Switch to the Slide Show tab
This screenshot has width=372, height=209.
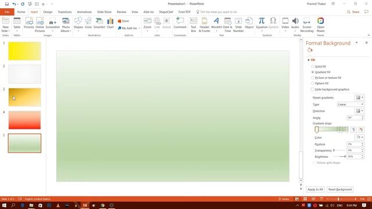(x=104, y=12)
